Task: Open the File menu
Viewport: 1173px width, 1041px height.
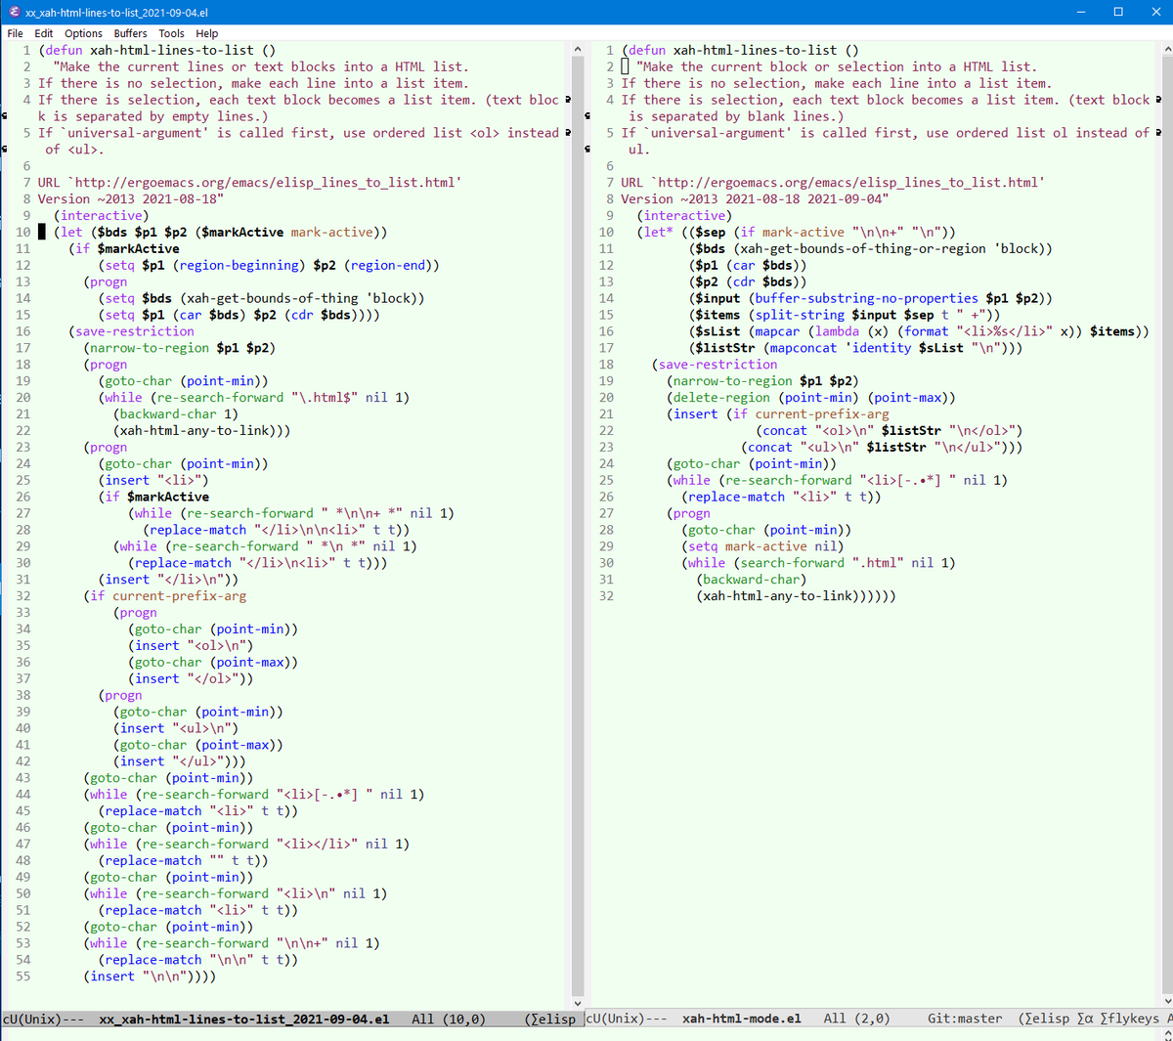Action: [x=15, y=32]
